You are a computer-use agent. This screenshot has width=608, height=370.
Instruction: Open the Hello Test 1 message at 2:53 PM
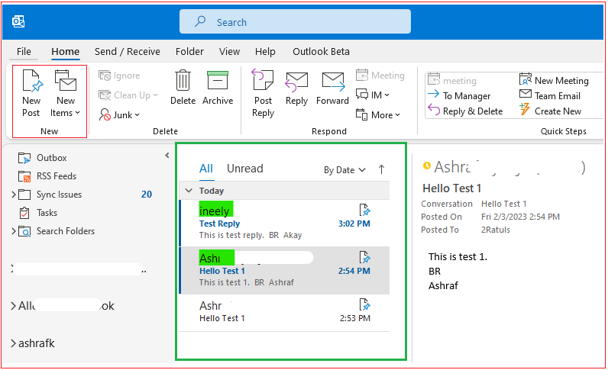point(285,313)
